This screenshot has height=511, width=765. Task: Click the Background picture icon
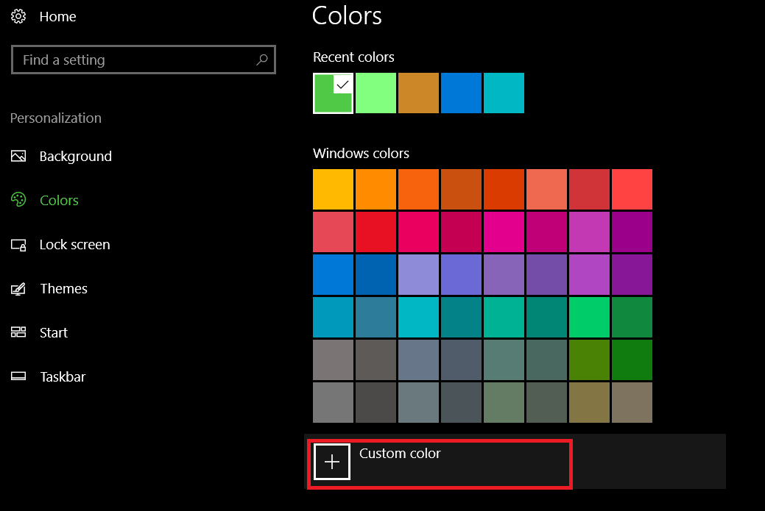coord(19,156)
